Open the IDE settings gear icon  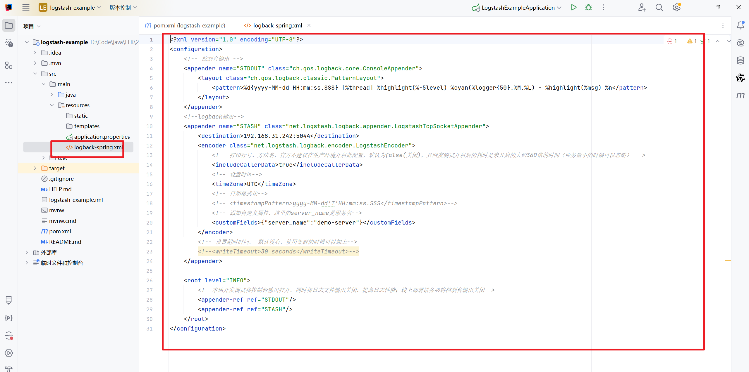676,8
